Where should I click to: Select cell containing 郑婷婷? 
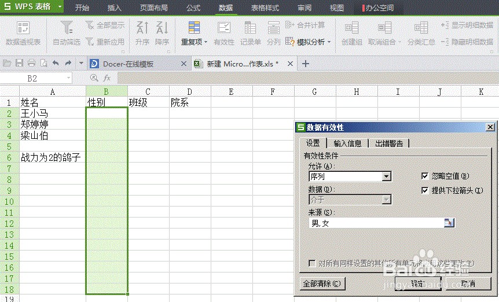tap(53, 124)
